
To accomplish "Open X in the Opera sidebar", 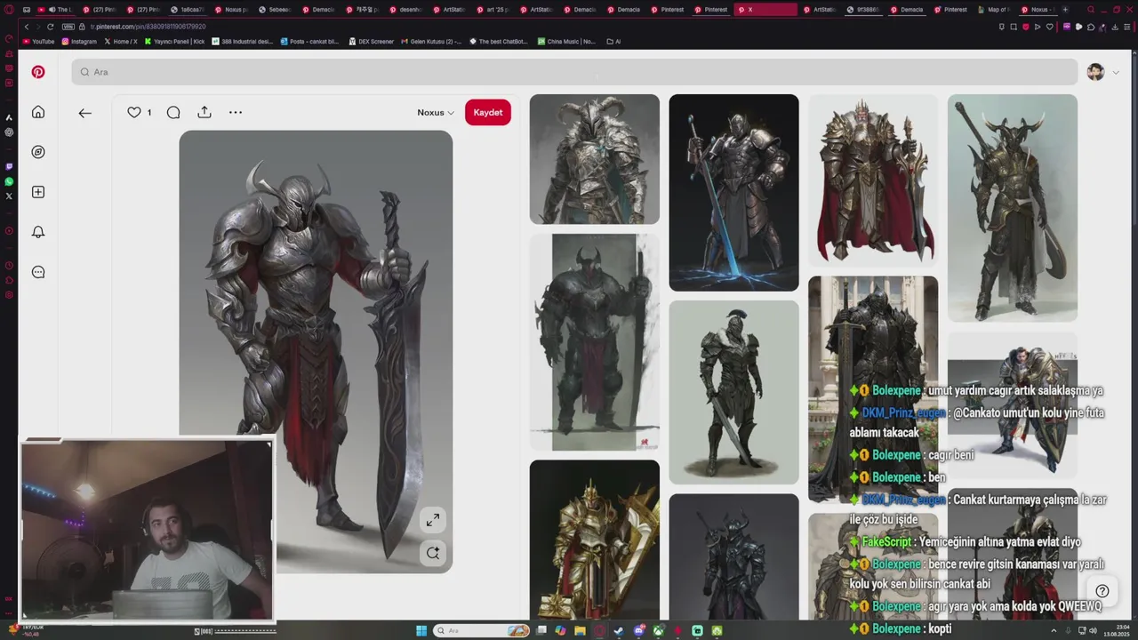I will click(9, 196).
